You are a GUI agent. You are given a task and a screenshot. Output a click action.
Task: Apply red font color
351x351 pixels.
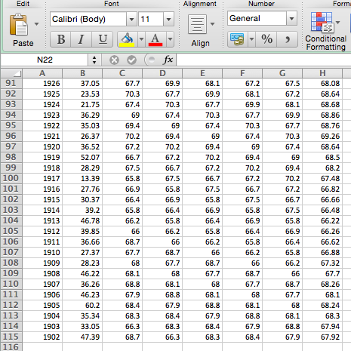(155, 39)
